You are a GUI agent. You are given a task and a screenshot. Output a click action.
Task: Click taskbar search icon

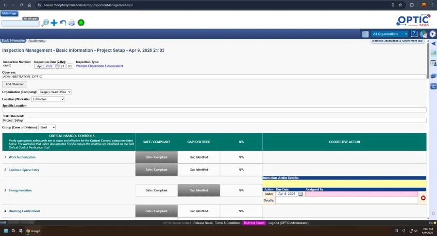(14, 231)
